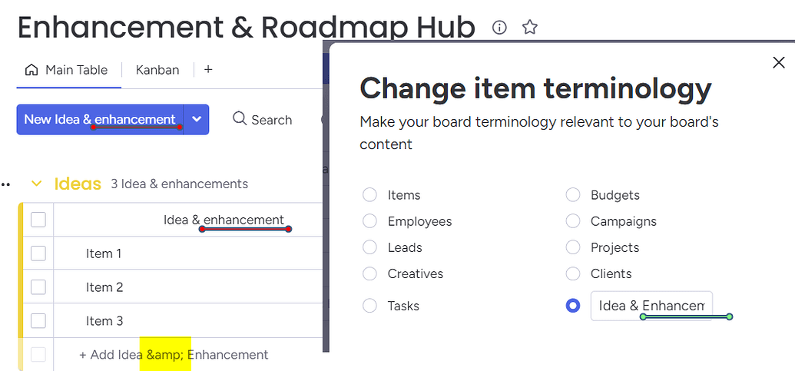Click the Search magnifier icon

point(240,119)
